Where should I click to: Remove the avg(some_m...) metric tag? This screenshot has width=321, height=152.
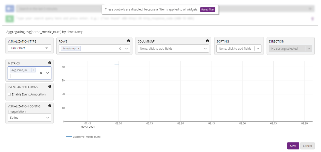(x=34, y=70)
